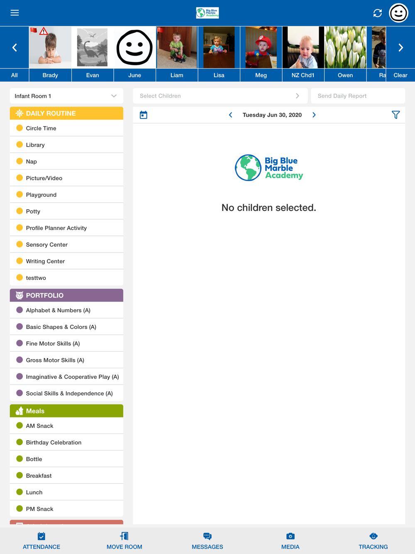The height and width of the screenshot is (554, 415).
Task: Click the Tuesday Jun 30, 2020 date
Action: coord(272,115)
